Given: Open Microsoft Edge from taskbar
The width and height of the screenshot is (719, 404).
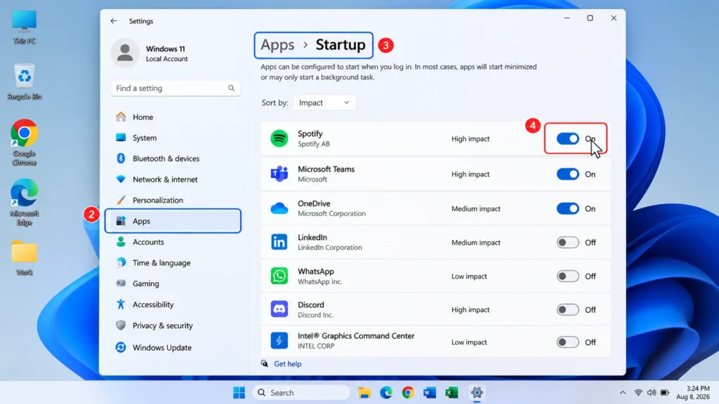Looking at the screenshot, I should tap(386, 393).
